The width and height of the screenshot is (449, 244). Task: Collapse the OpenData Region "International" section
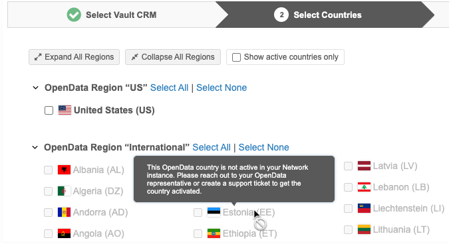tap(35, 147)
